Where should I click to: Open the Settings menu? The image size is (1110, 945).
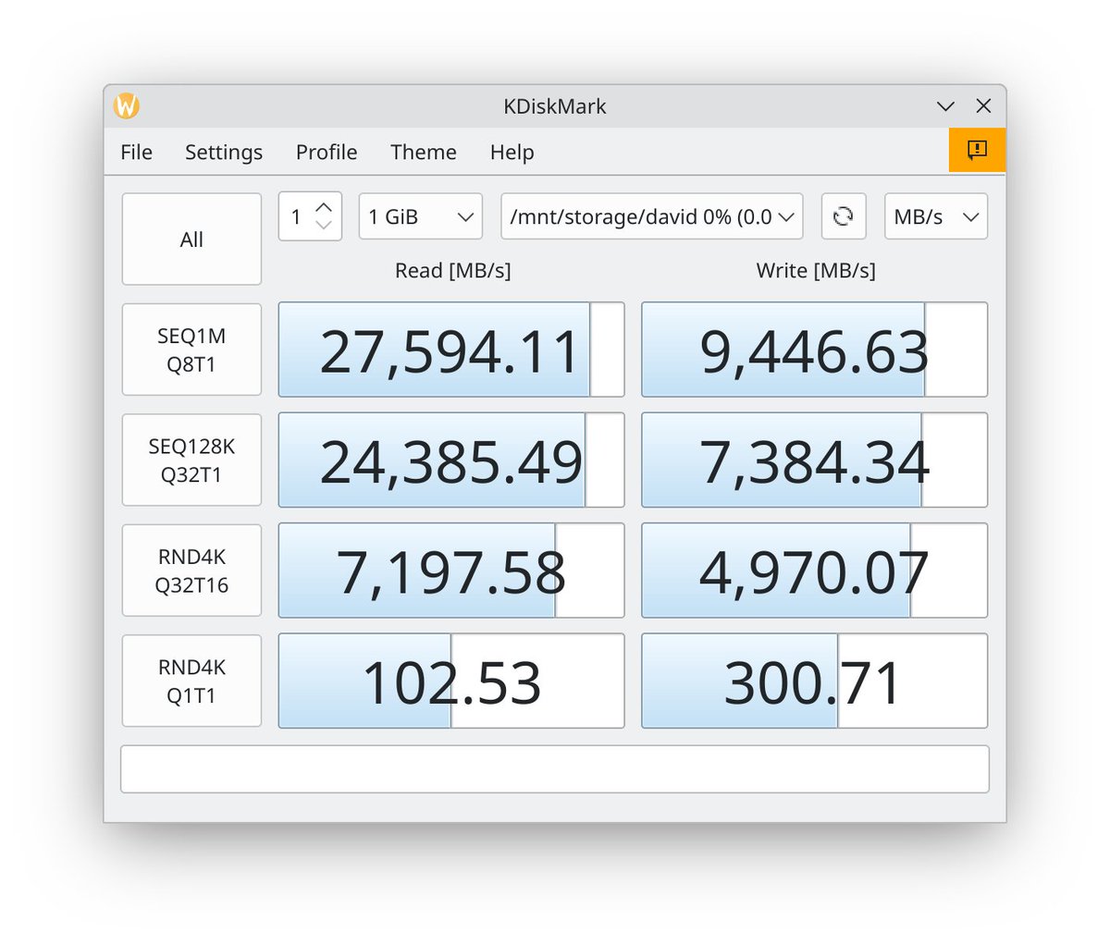pyautogui.click(x=224, y=152)
